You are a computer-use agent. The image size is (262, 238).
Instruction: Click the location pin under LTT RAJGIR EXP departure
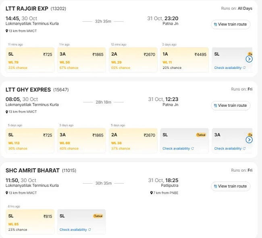coord(7,31)
